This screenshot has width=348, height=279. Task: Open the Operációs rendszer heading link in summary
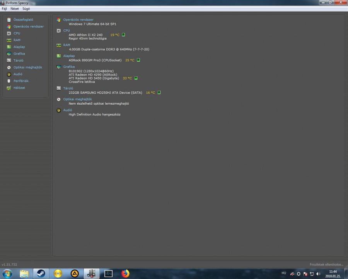point(78,20)
